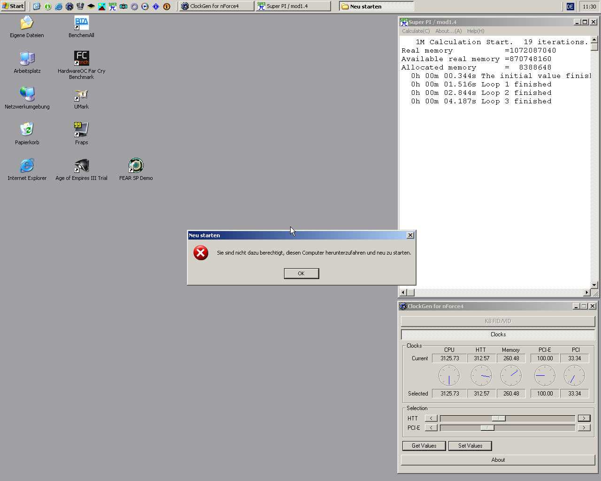The image size is (601, 481).
Task: Switch to ClockGen for nForce4 taskbar button
Action: (216, 6)
